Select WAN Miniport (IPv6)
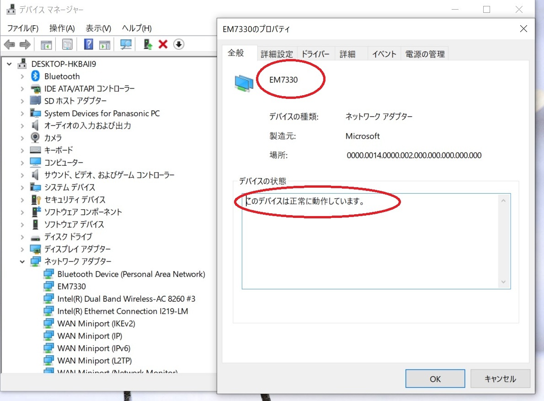This screenshot has height=401, width=544. tap(94, 348)
